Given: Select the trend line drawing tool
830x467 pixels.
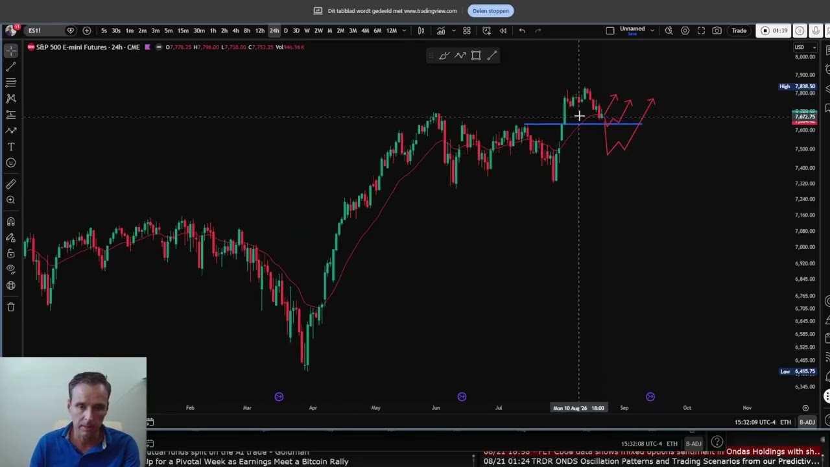Looking at the screenshot, I should pyautogui.click(x=11, y=67).
